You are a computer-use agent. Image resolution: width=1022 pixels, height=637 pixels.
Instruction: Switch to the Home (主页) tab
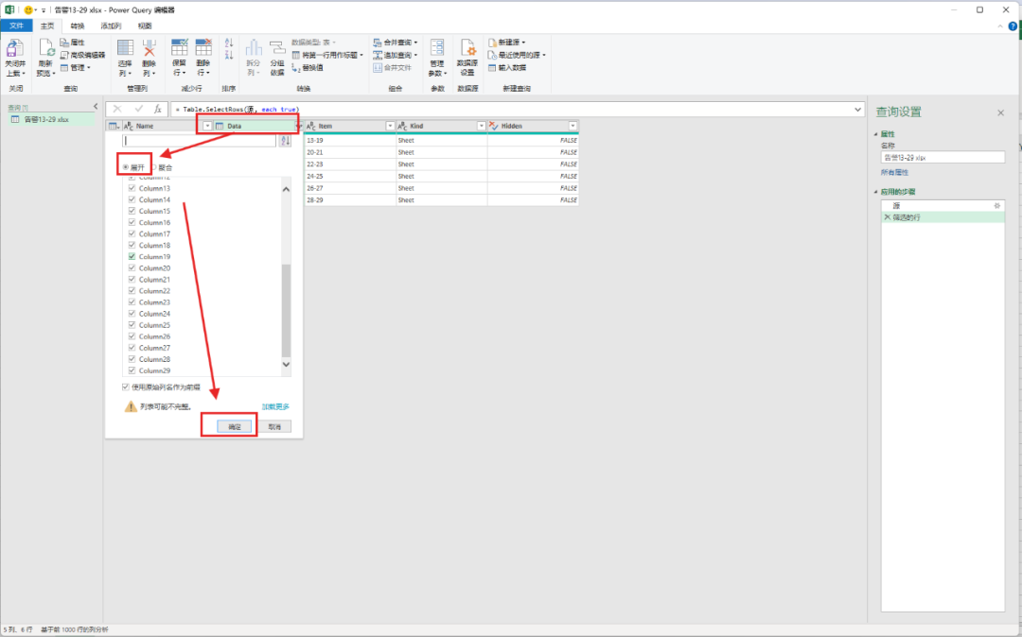click(x=47, y=26)
